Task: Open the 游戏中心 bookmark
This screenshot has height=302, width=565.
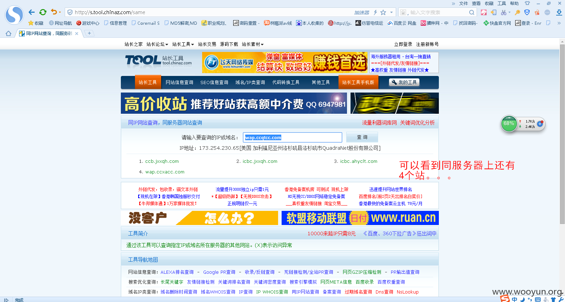Action: pos(88,23)
